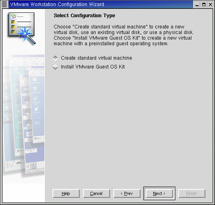Maximize the Configuration Wizard window
This screenshot has width=215, height=205.
(204, 4)
